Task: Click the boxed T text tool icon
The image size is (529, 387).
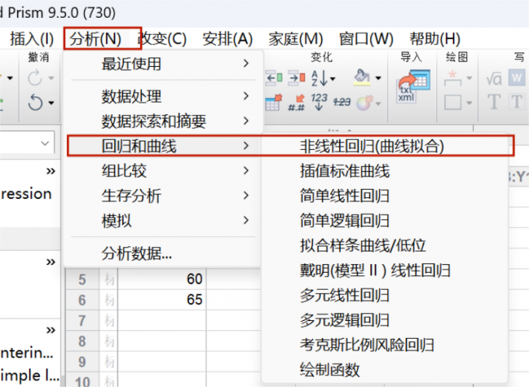Action: pos(517,102)
